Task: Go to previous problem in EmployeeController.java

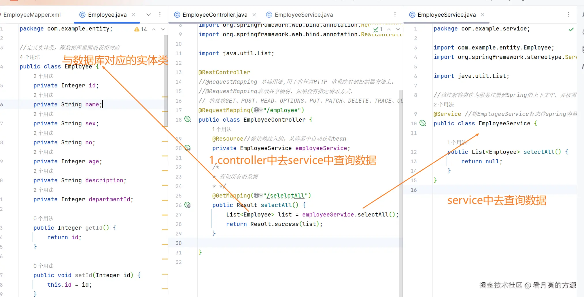Action: point(389,29)
